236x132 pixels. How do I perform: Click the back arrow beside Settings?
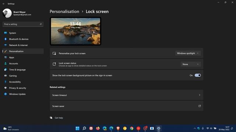click(x=4, y=4)
